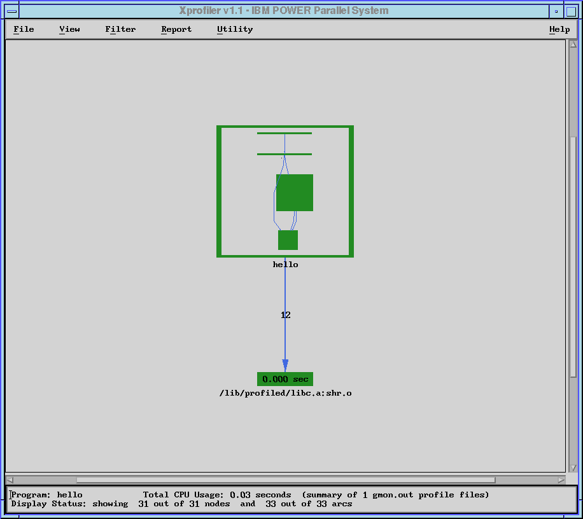Select the small green function box in hello cluster
Image resolution: width=583 pixels, height=519 pixels.
click(288, 240)
